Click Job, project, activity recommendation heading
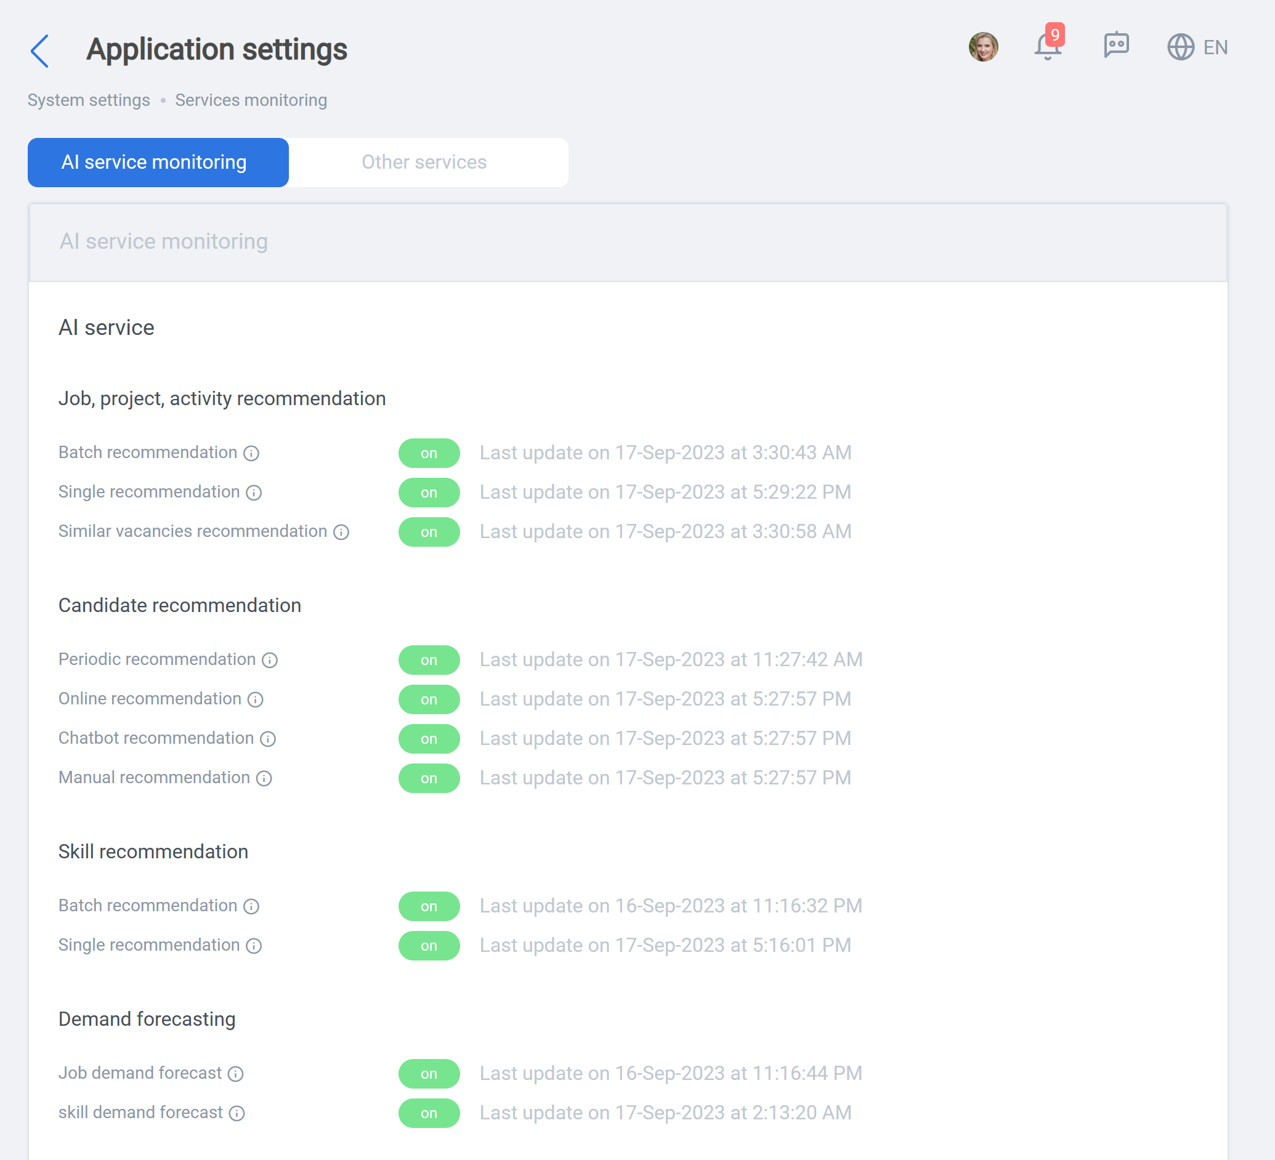Screen dimensions: 1275x1160 coord(222,399)
